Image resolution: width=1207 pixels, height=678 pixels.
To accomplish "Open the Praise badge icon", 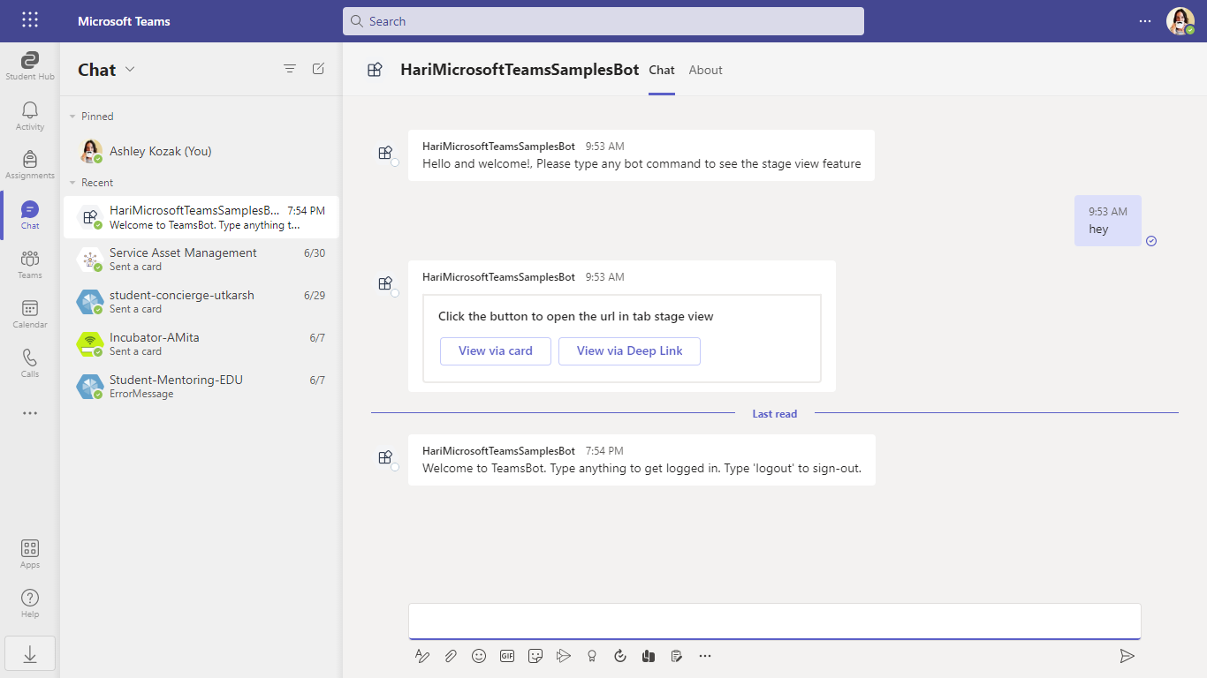I will click(592, 656).
